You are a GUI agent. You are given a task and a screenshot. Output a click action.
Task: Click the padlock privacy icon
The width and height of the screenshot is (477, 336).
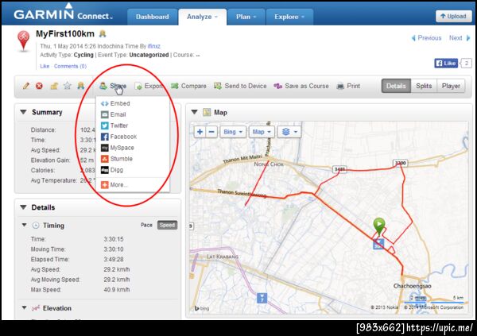tap(54, 86)
